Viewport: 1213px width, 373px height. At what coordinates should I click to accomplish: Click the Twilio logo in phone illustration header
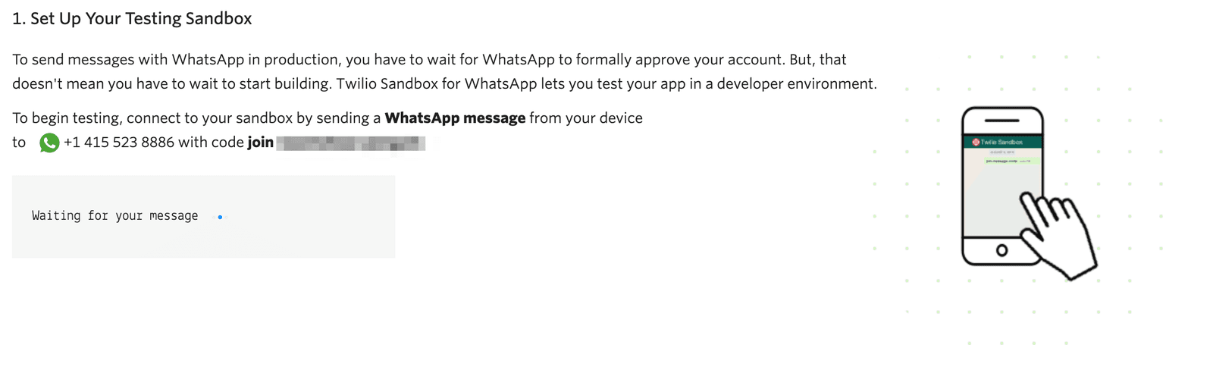(976, 142)
